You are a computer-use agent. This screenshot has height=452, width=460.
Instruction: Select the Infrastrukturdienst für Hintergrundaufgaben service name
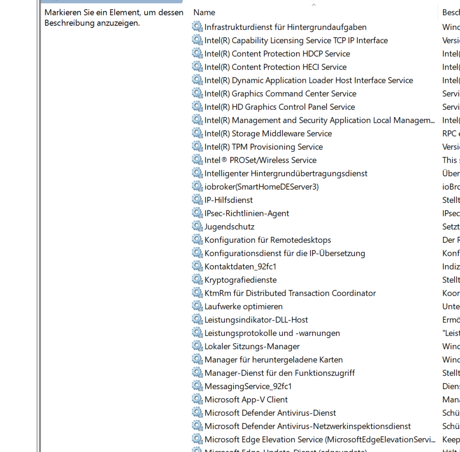(285, 27)
